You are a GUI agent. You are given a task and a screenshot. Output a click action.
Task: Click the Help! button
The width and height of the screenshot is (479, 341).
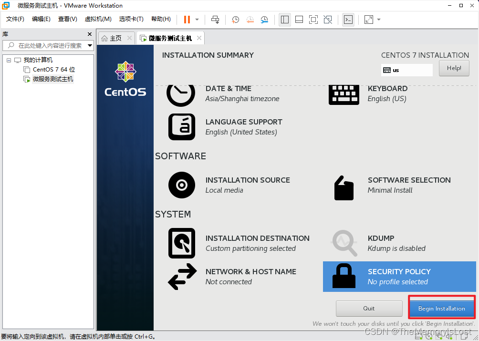454,68
